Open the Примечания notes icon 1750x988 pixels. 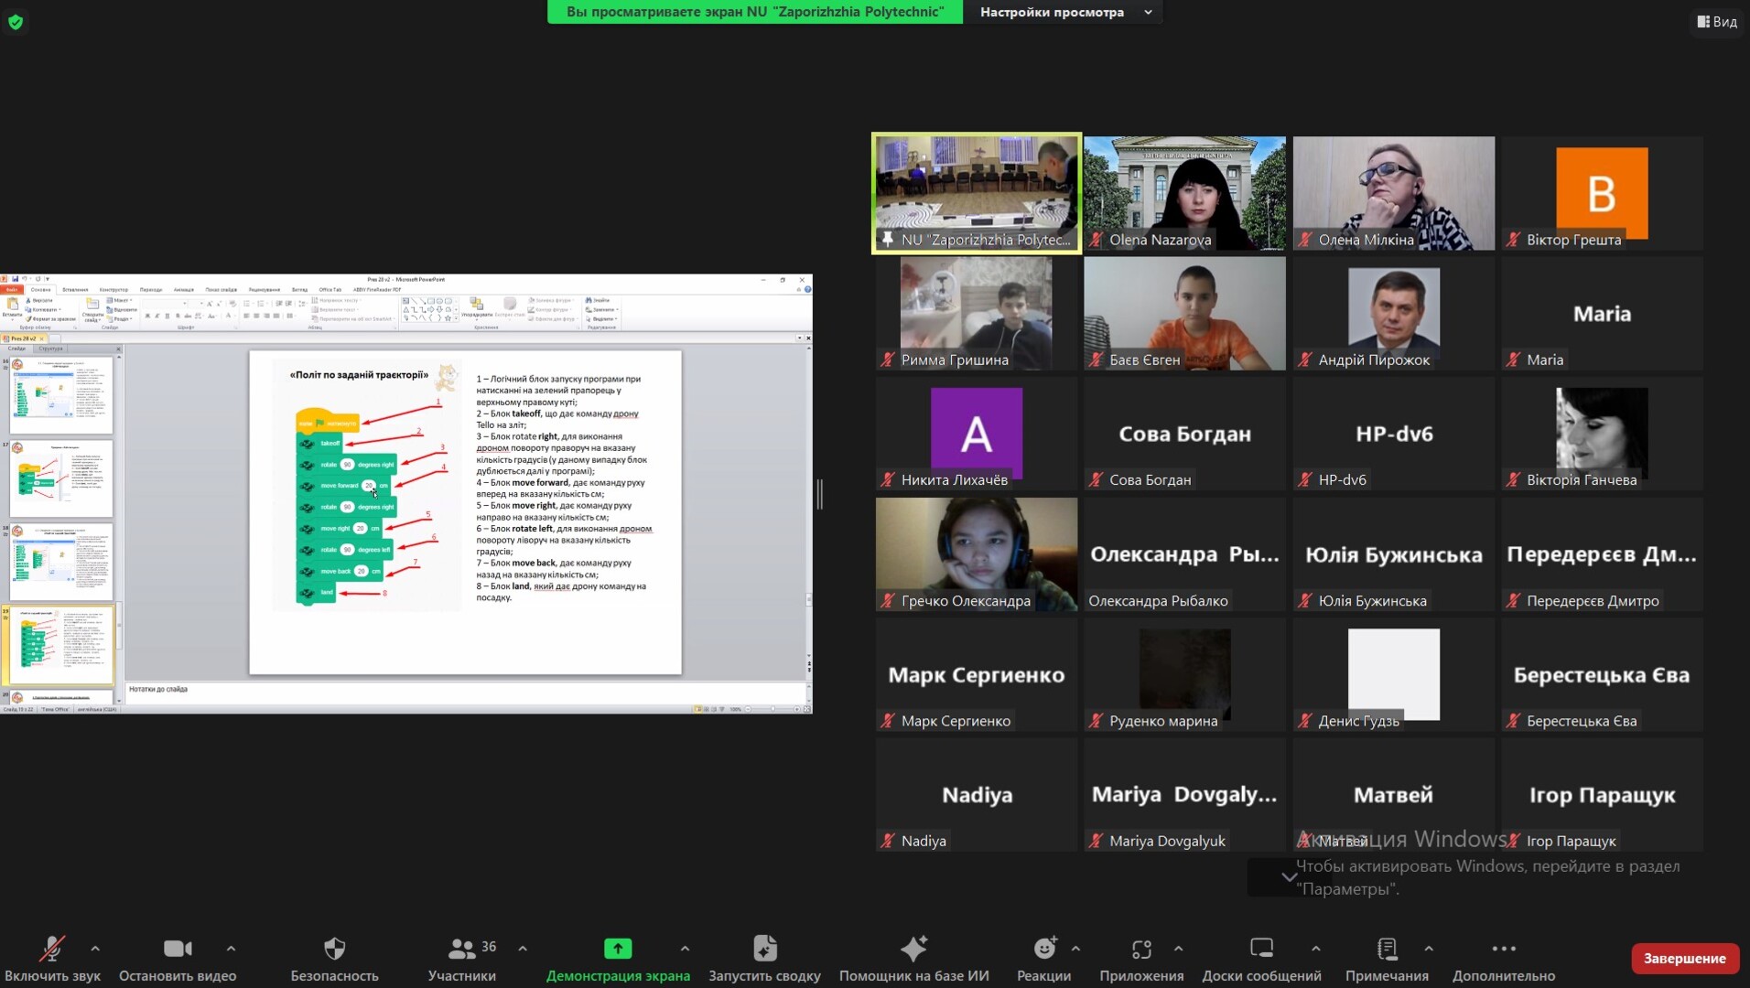[x=1387, y=950]
